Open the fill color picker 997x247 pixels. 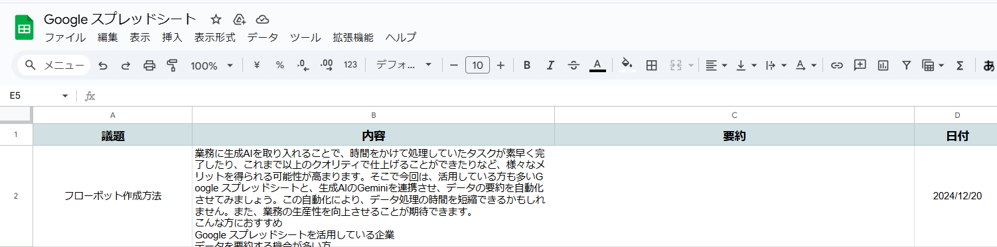tap(627, 66)
